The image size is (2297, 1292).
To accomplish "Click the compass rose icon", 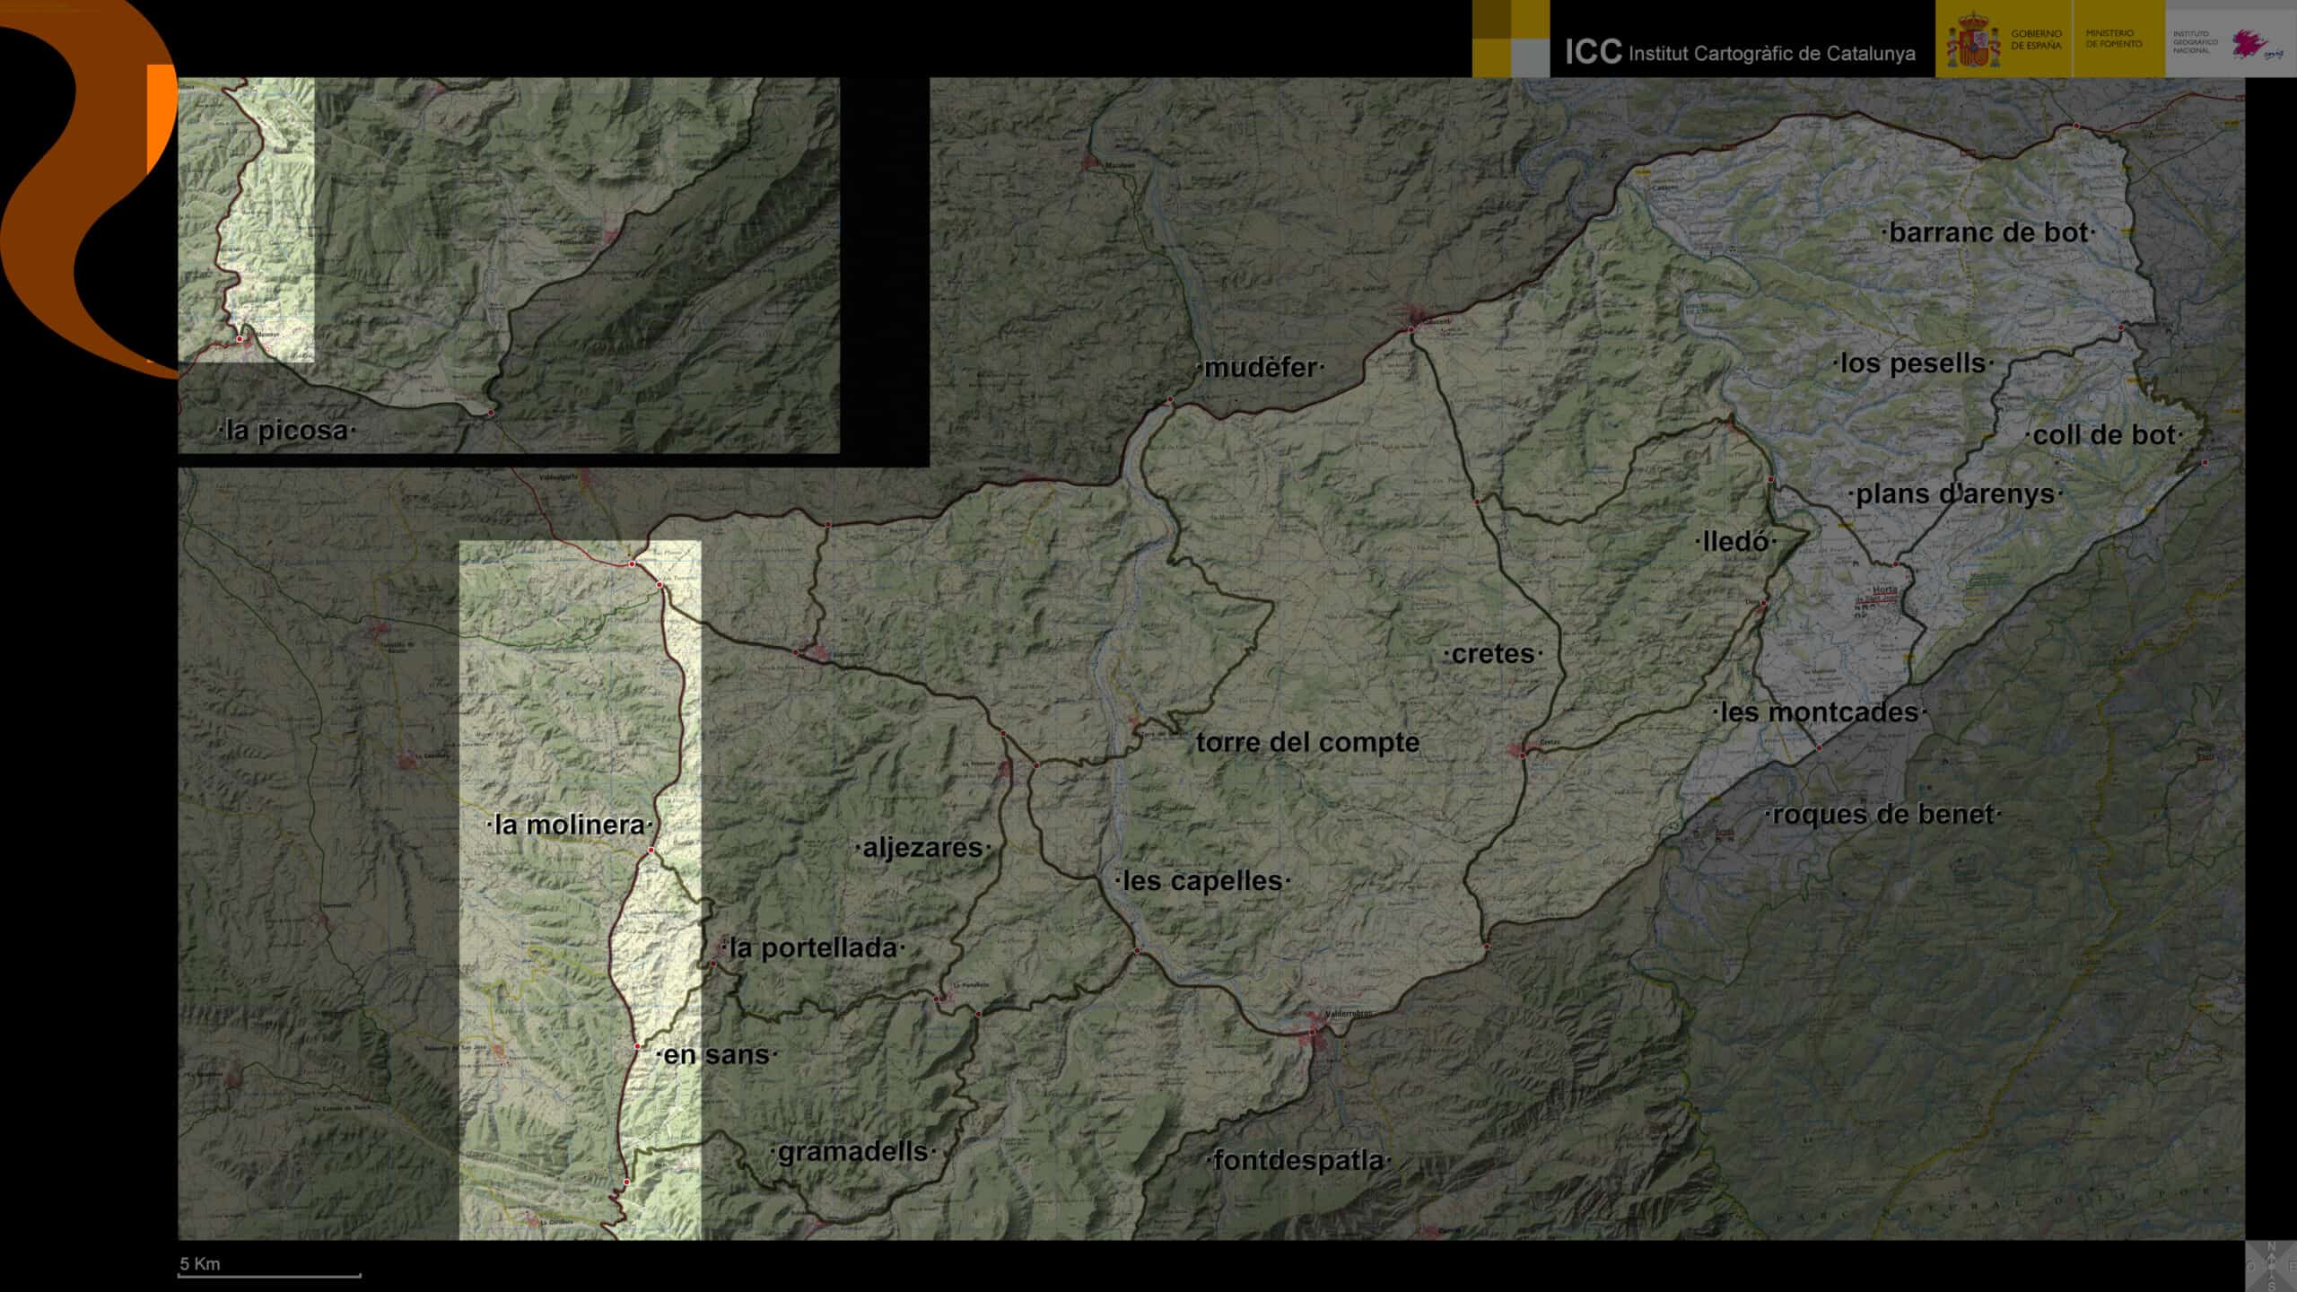I will click(x=2271, y=1265).
